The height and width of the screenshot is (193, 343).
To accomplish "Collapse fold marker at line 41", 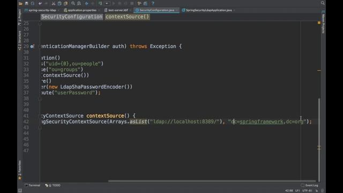I will tap(40, 116).
